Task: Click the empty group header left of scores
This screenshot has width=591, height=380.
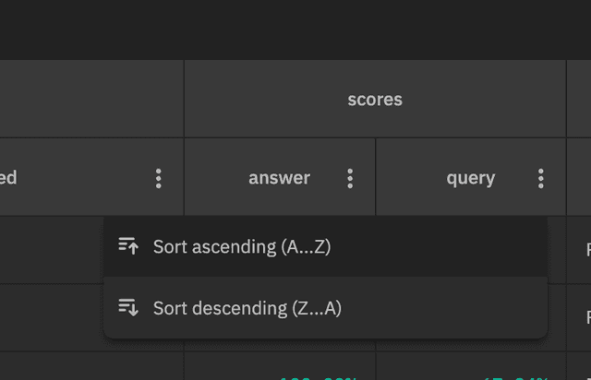Action: pos(90,100)
